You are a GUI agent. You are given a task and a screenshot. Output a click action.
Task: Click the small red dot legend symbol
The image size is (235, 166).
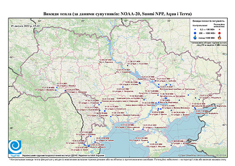219,29
